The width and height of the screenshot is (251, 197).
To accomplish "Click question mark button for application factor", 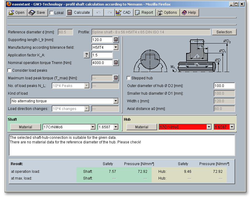I will [x=87, y=55].
